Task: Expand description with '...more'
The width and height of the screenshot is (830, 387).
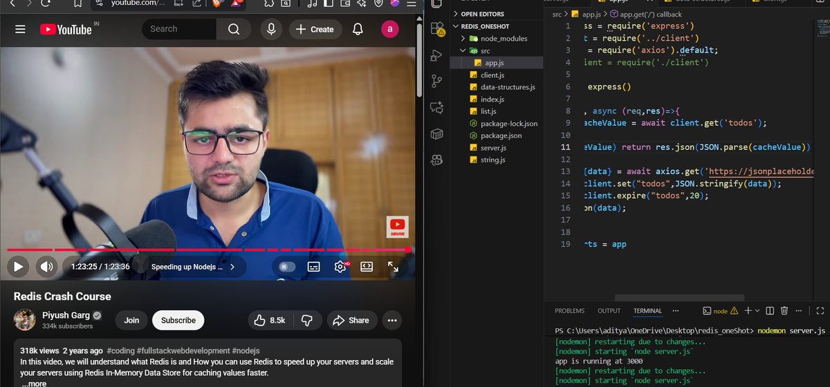Action: point(33,383)
